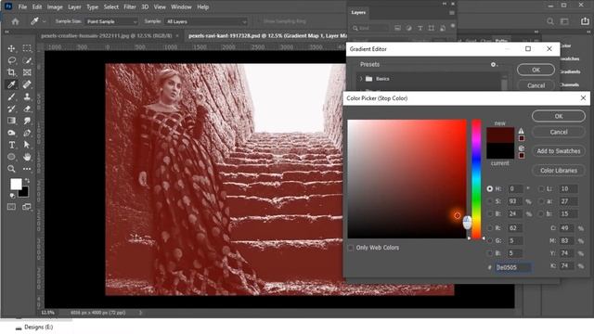
Task: Select the G green radio button
Action: tap(490, 240)
